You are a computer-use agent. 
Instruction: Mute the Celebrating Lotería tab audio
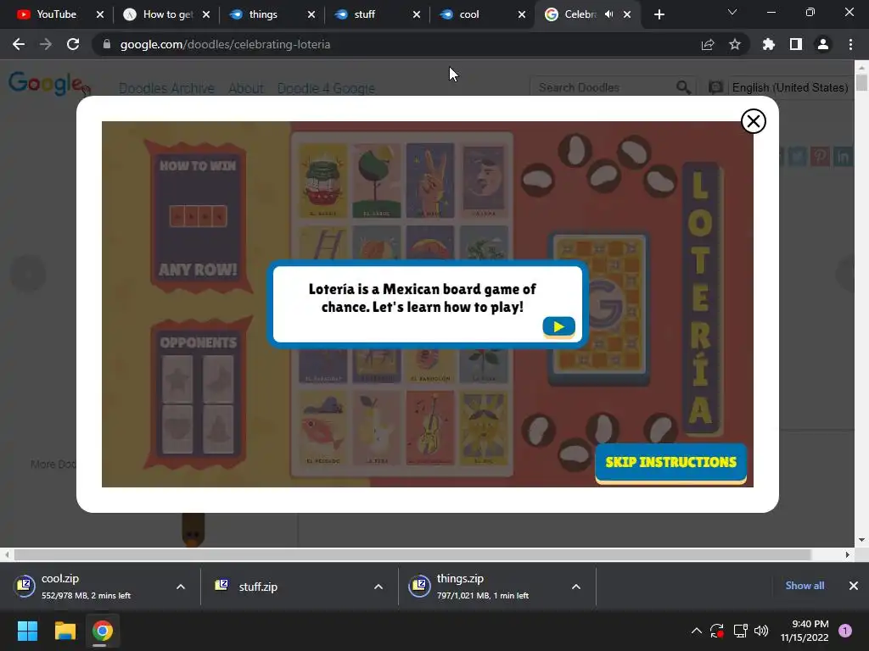pos(609,14)
